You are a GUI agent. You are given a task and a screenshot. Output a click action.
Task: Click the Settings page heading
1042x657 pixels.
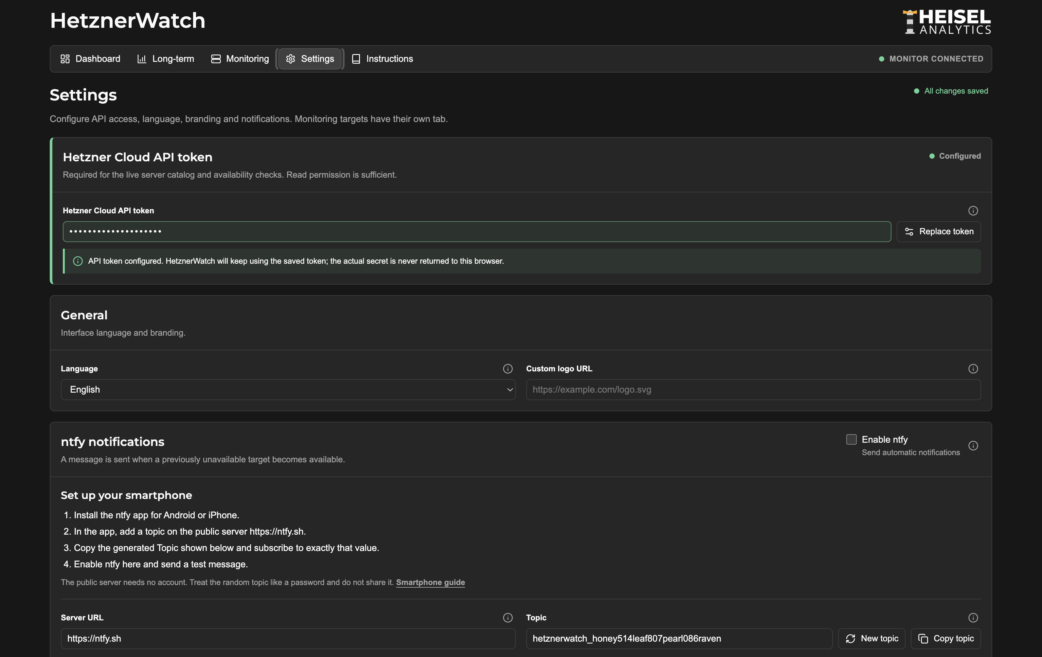click(83, 95)
